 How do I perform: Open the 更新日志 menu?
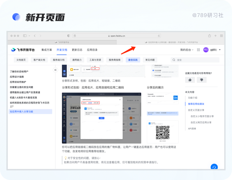pos(77,50)
